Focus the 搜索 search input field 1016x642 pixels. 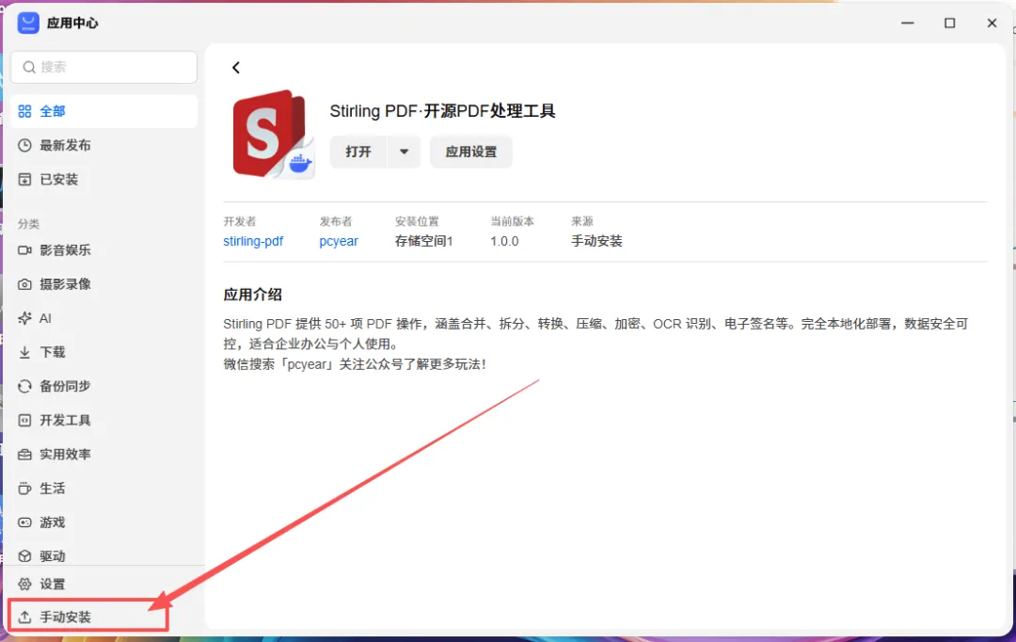tap(103, 67)
